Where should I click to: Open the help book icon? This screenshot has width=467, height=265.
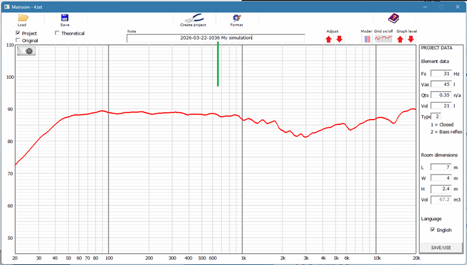[x=394, y=18]
